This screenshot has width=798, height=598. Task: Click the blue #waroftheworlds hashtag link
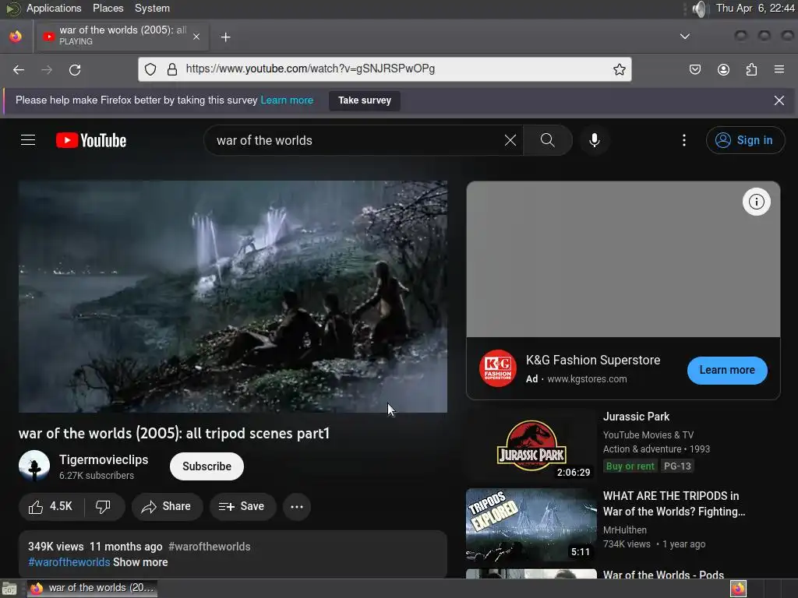click(x=69, y=562)
